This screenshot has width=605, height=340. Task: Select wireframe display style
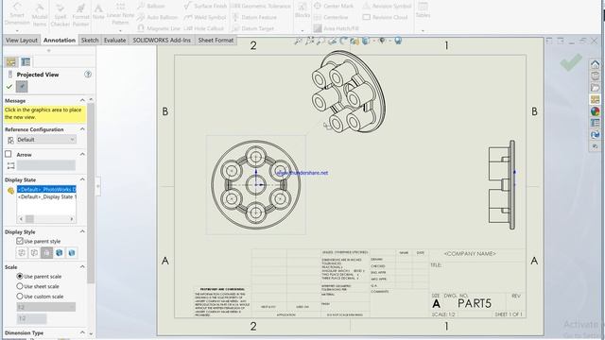tap(22, 253)
